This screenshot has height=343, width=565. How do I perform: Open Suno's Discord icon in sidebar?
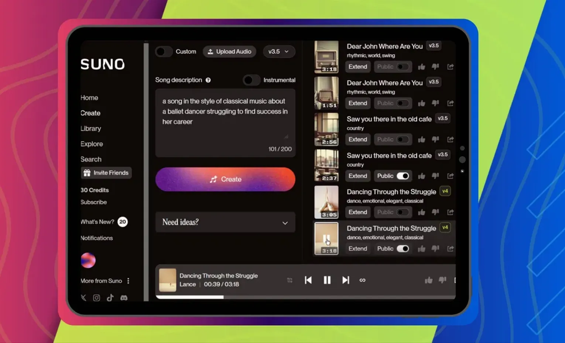pyautogui.click(x=124, y=298)
